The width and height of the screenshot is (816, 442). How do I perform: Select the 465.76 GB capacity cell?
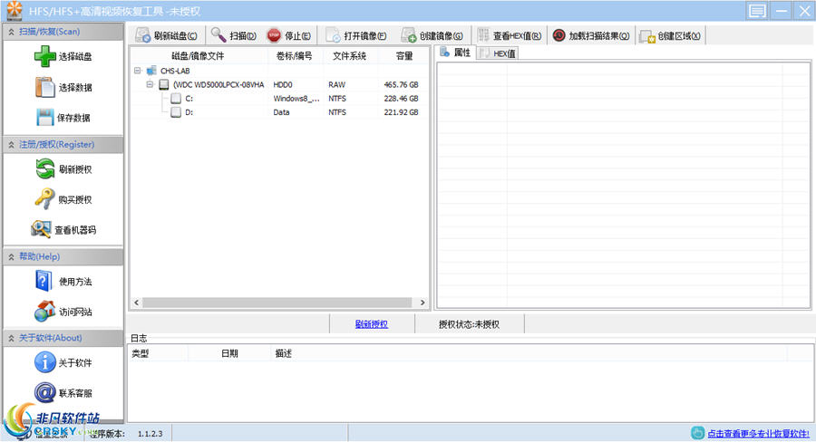pos(401,84)
